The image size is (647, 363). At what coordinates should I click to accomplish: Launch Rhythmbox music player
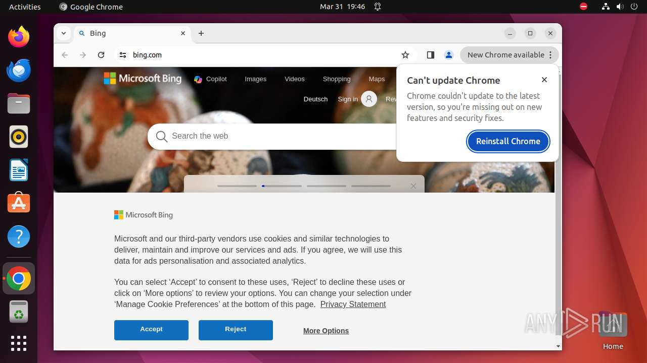pos(19,137)
